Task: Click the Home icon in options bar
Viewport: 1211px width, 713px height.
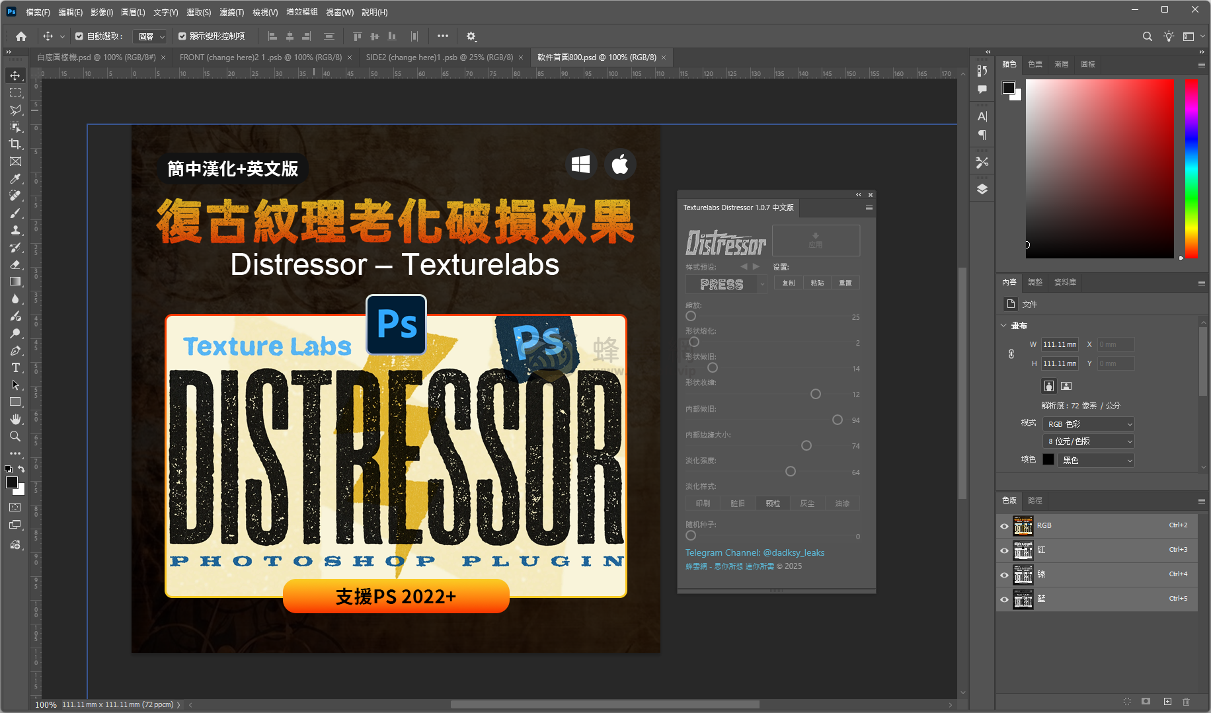Action: 21,36
